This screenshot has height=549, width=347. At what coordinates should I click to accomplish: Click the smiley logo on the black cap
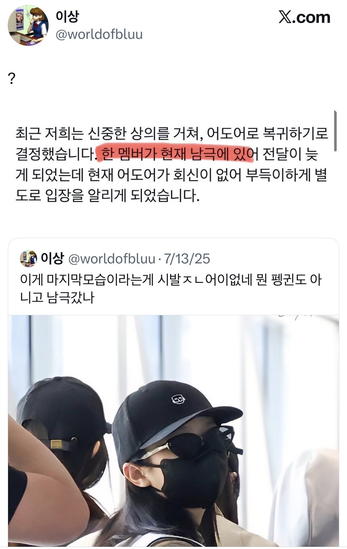178,399
